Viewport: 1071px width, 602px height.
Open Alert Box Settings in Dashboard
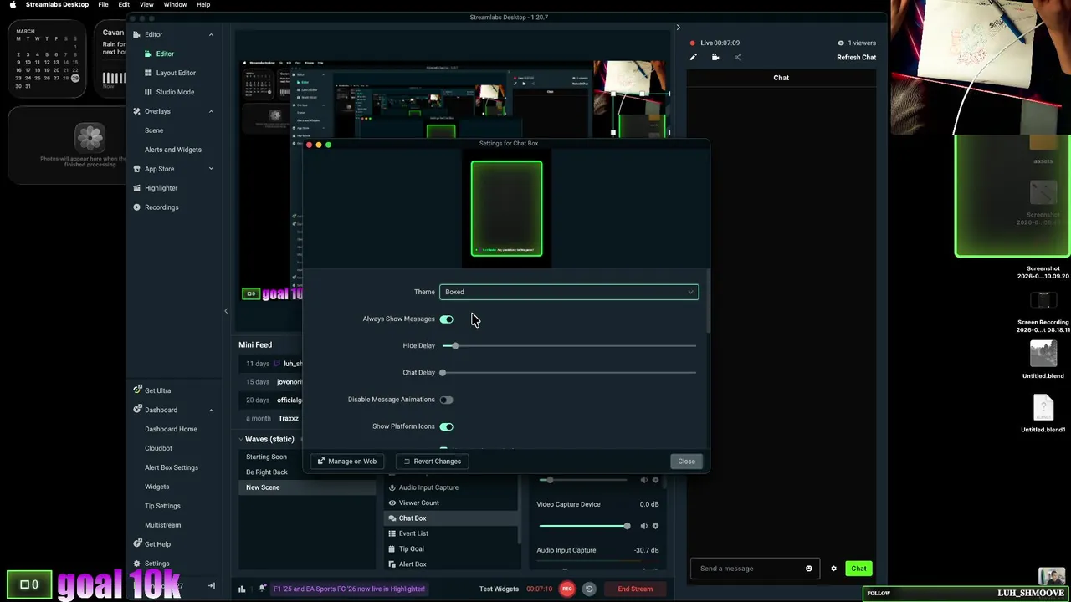click(172, 467)
